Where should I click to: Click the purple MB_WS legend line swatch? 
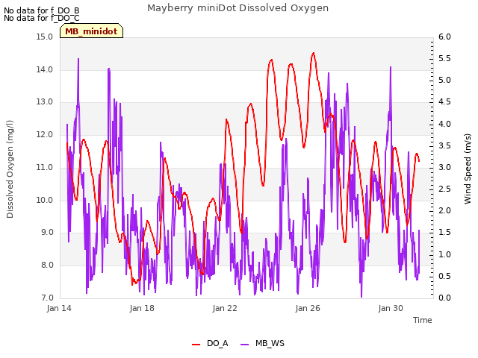[x=245, y=345]
